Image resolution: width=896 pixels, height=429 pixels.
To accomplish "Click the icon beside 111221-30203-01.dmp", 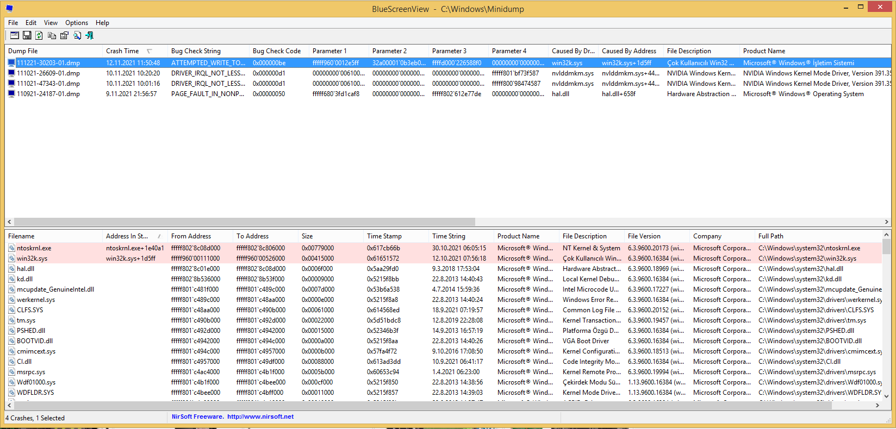I will (x=11, y=63).
